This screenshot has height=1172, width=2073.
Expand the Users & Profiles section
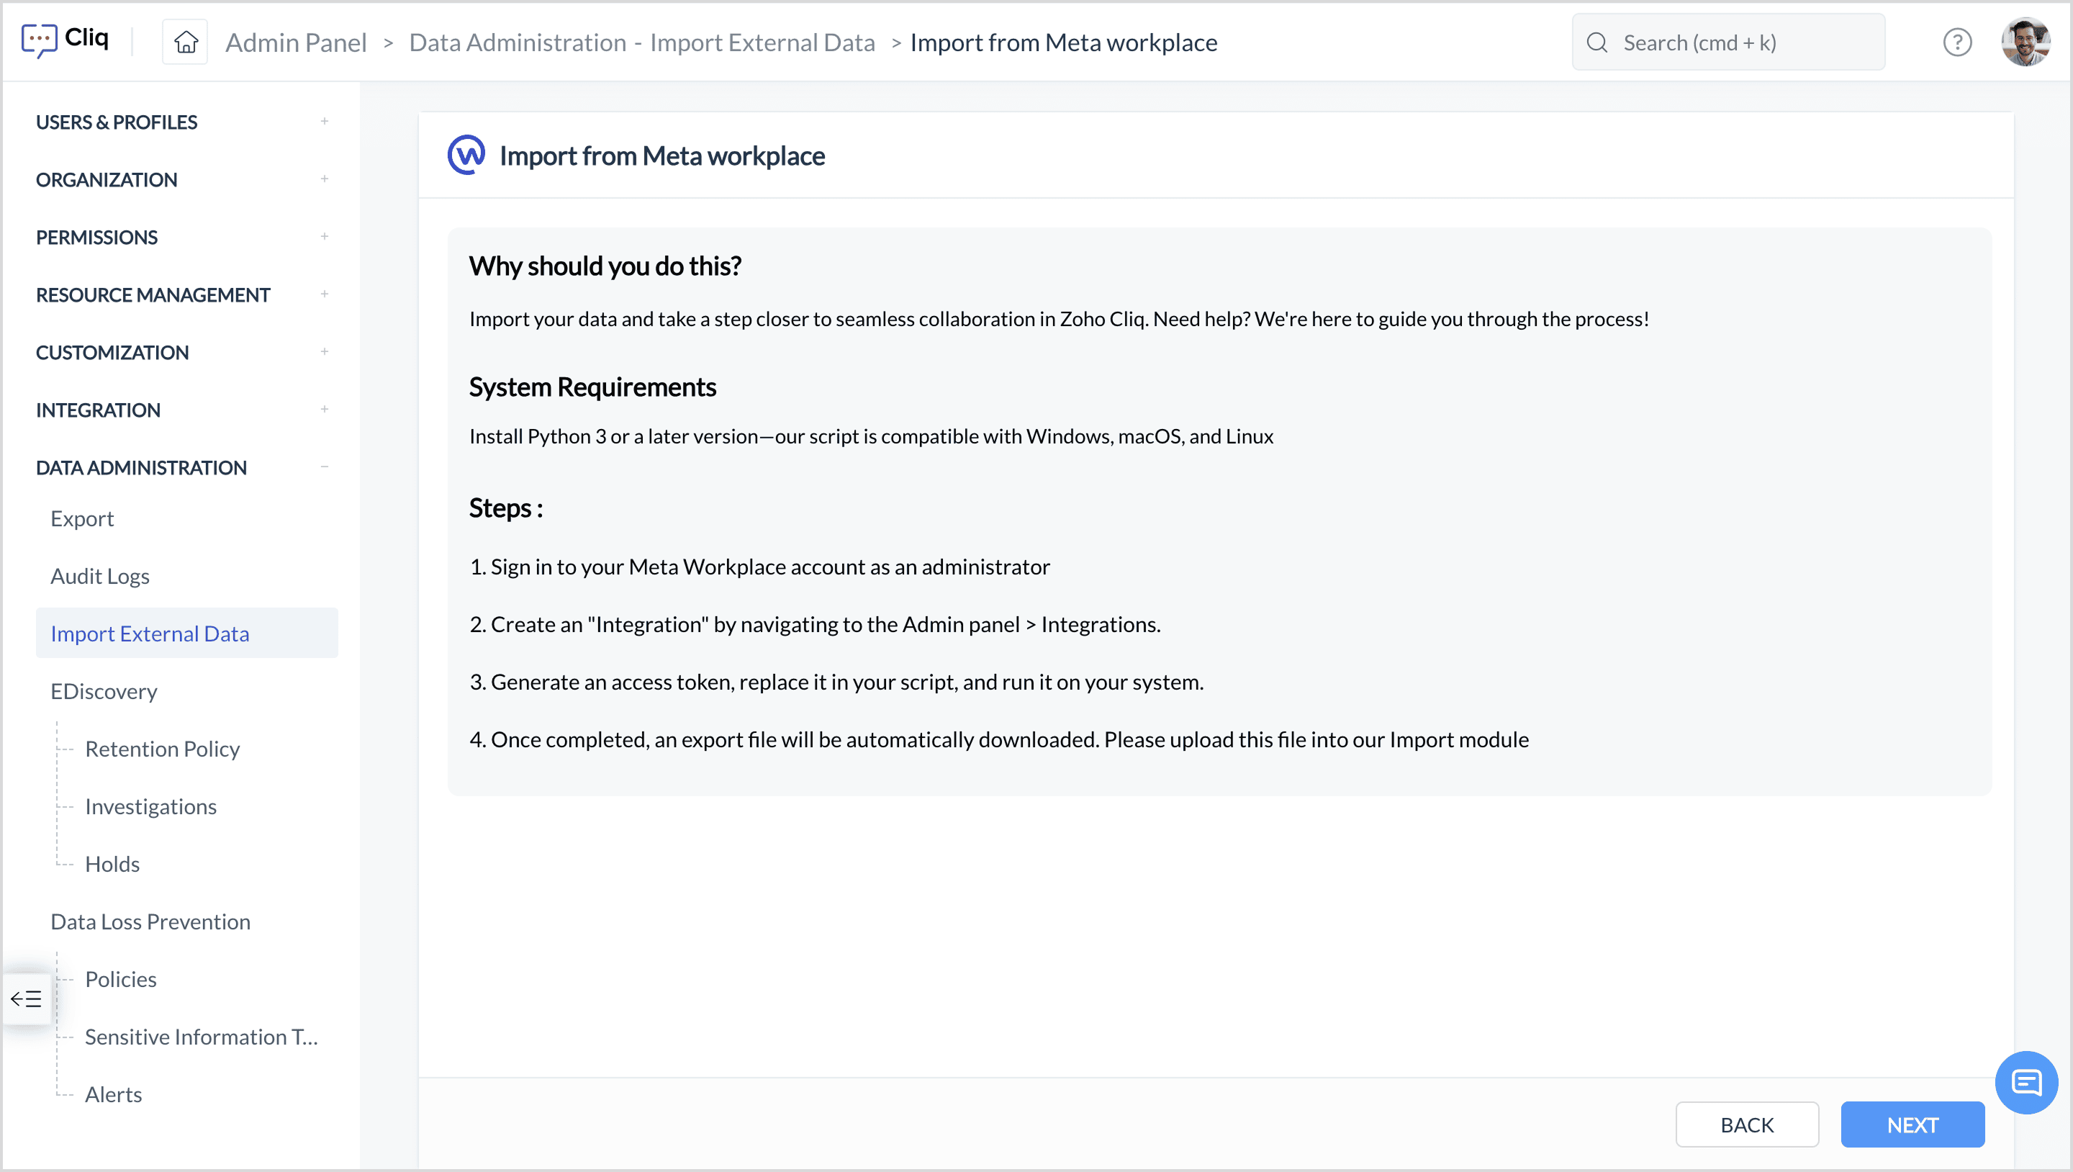[325, 122]
